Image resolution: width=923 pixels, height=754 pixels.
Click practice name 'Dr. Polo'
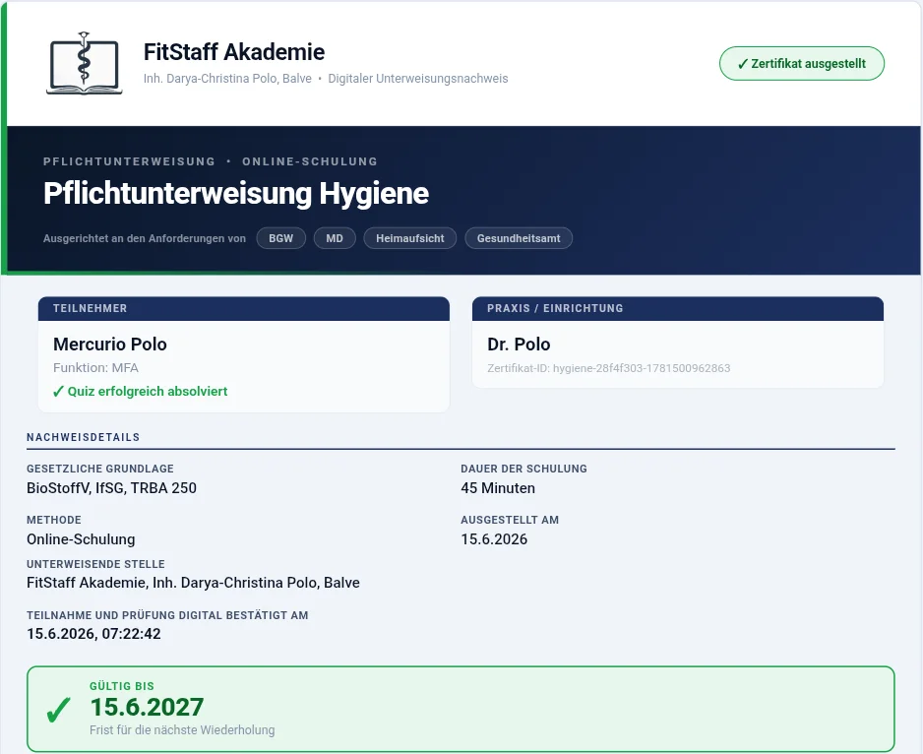coord(519,344)
